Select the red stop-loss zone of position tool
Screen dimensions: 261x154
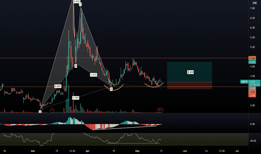(x=190, y=86)
